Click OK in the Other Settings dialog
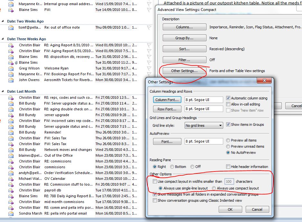This screenshot has height=222, width=302. (230, 209)
